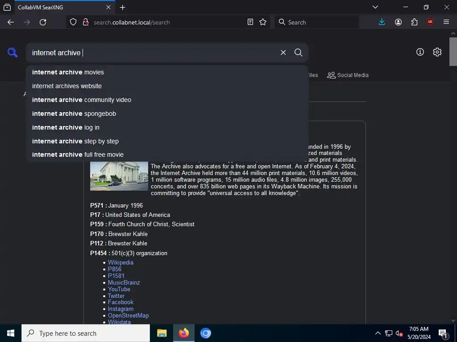Click the SearXNG magnifier logo
The width and height of the screenshot is (457, 342).
12,53
